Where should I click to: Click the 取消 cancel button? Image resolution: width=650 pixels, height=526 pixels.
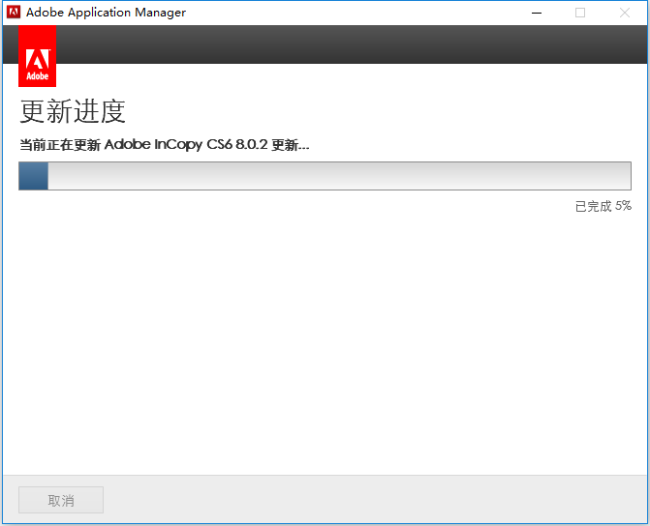click(61, 500)
